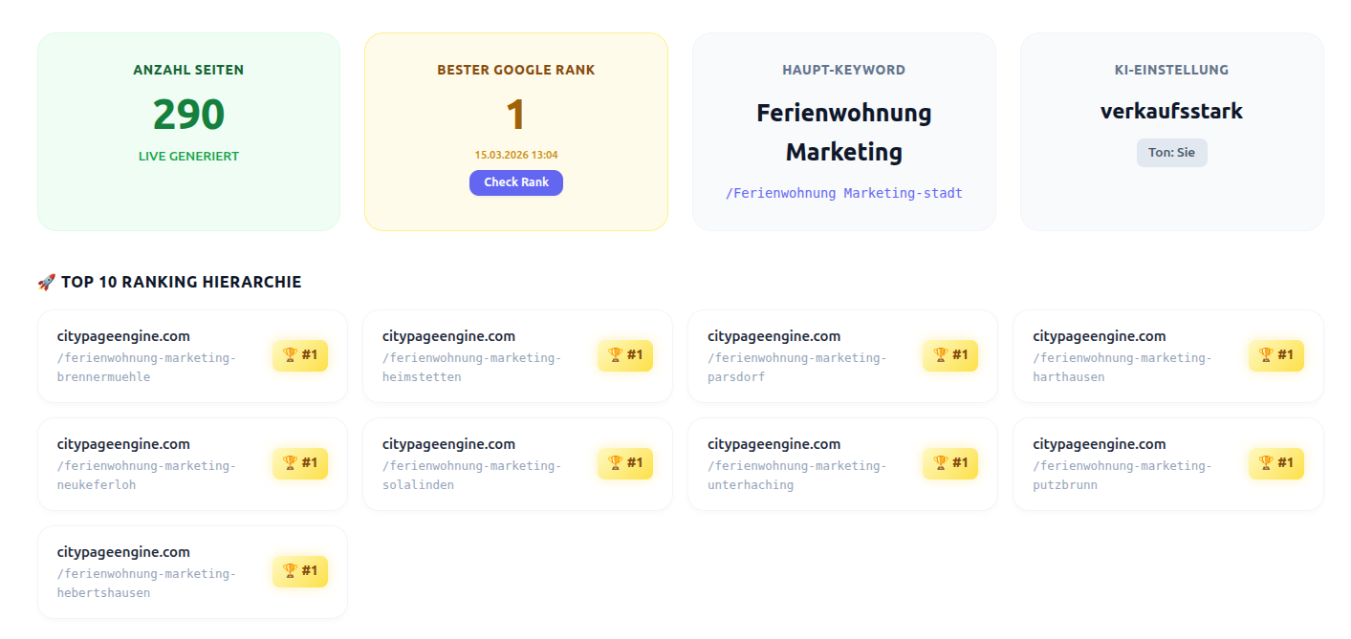This screenshot has height=639, width=1351.
Task: Select the Bester Google Rank card
Action: point(516,132)
